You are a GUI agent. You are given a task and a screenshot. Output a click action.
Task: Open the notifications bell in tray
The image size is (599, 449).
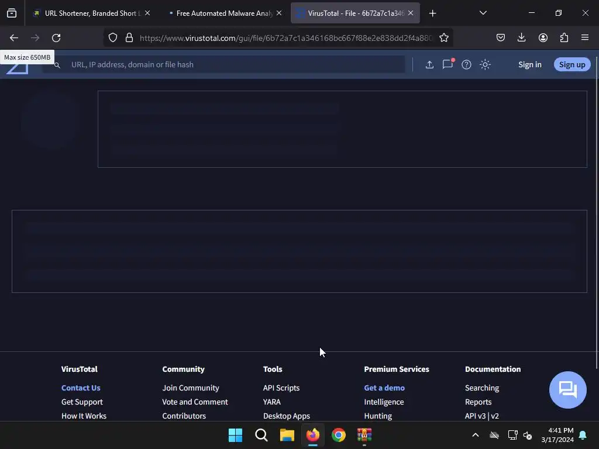point(583,435)
